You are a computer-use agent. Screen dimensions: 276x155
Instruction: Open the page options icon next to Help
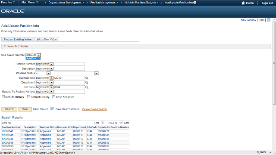point(269,20)
